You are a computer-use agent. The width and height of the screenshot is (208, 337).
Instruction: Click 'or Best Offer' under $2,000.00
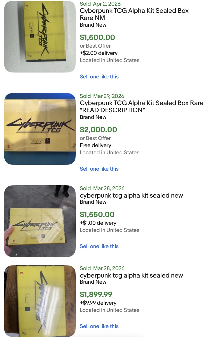coord(95,138)
